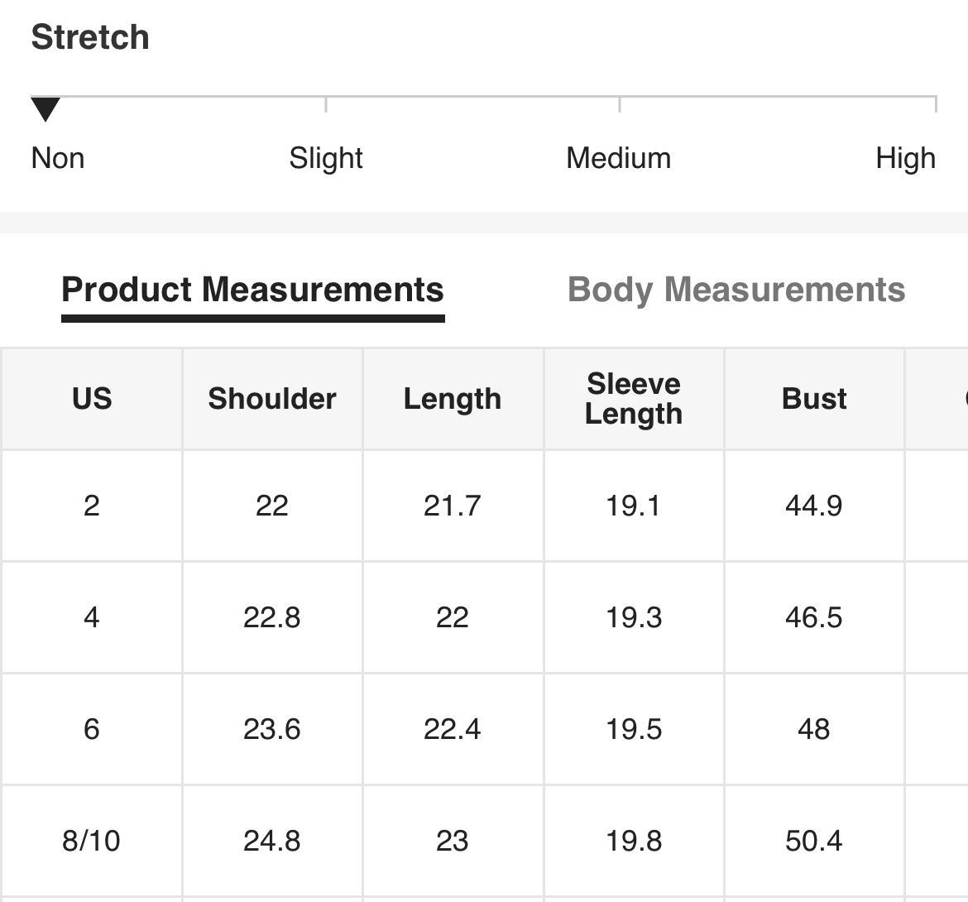Click the Shoulder column header

(x=272, y=398)
